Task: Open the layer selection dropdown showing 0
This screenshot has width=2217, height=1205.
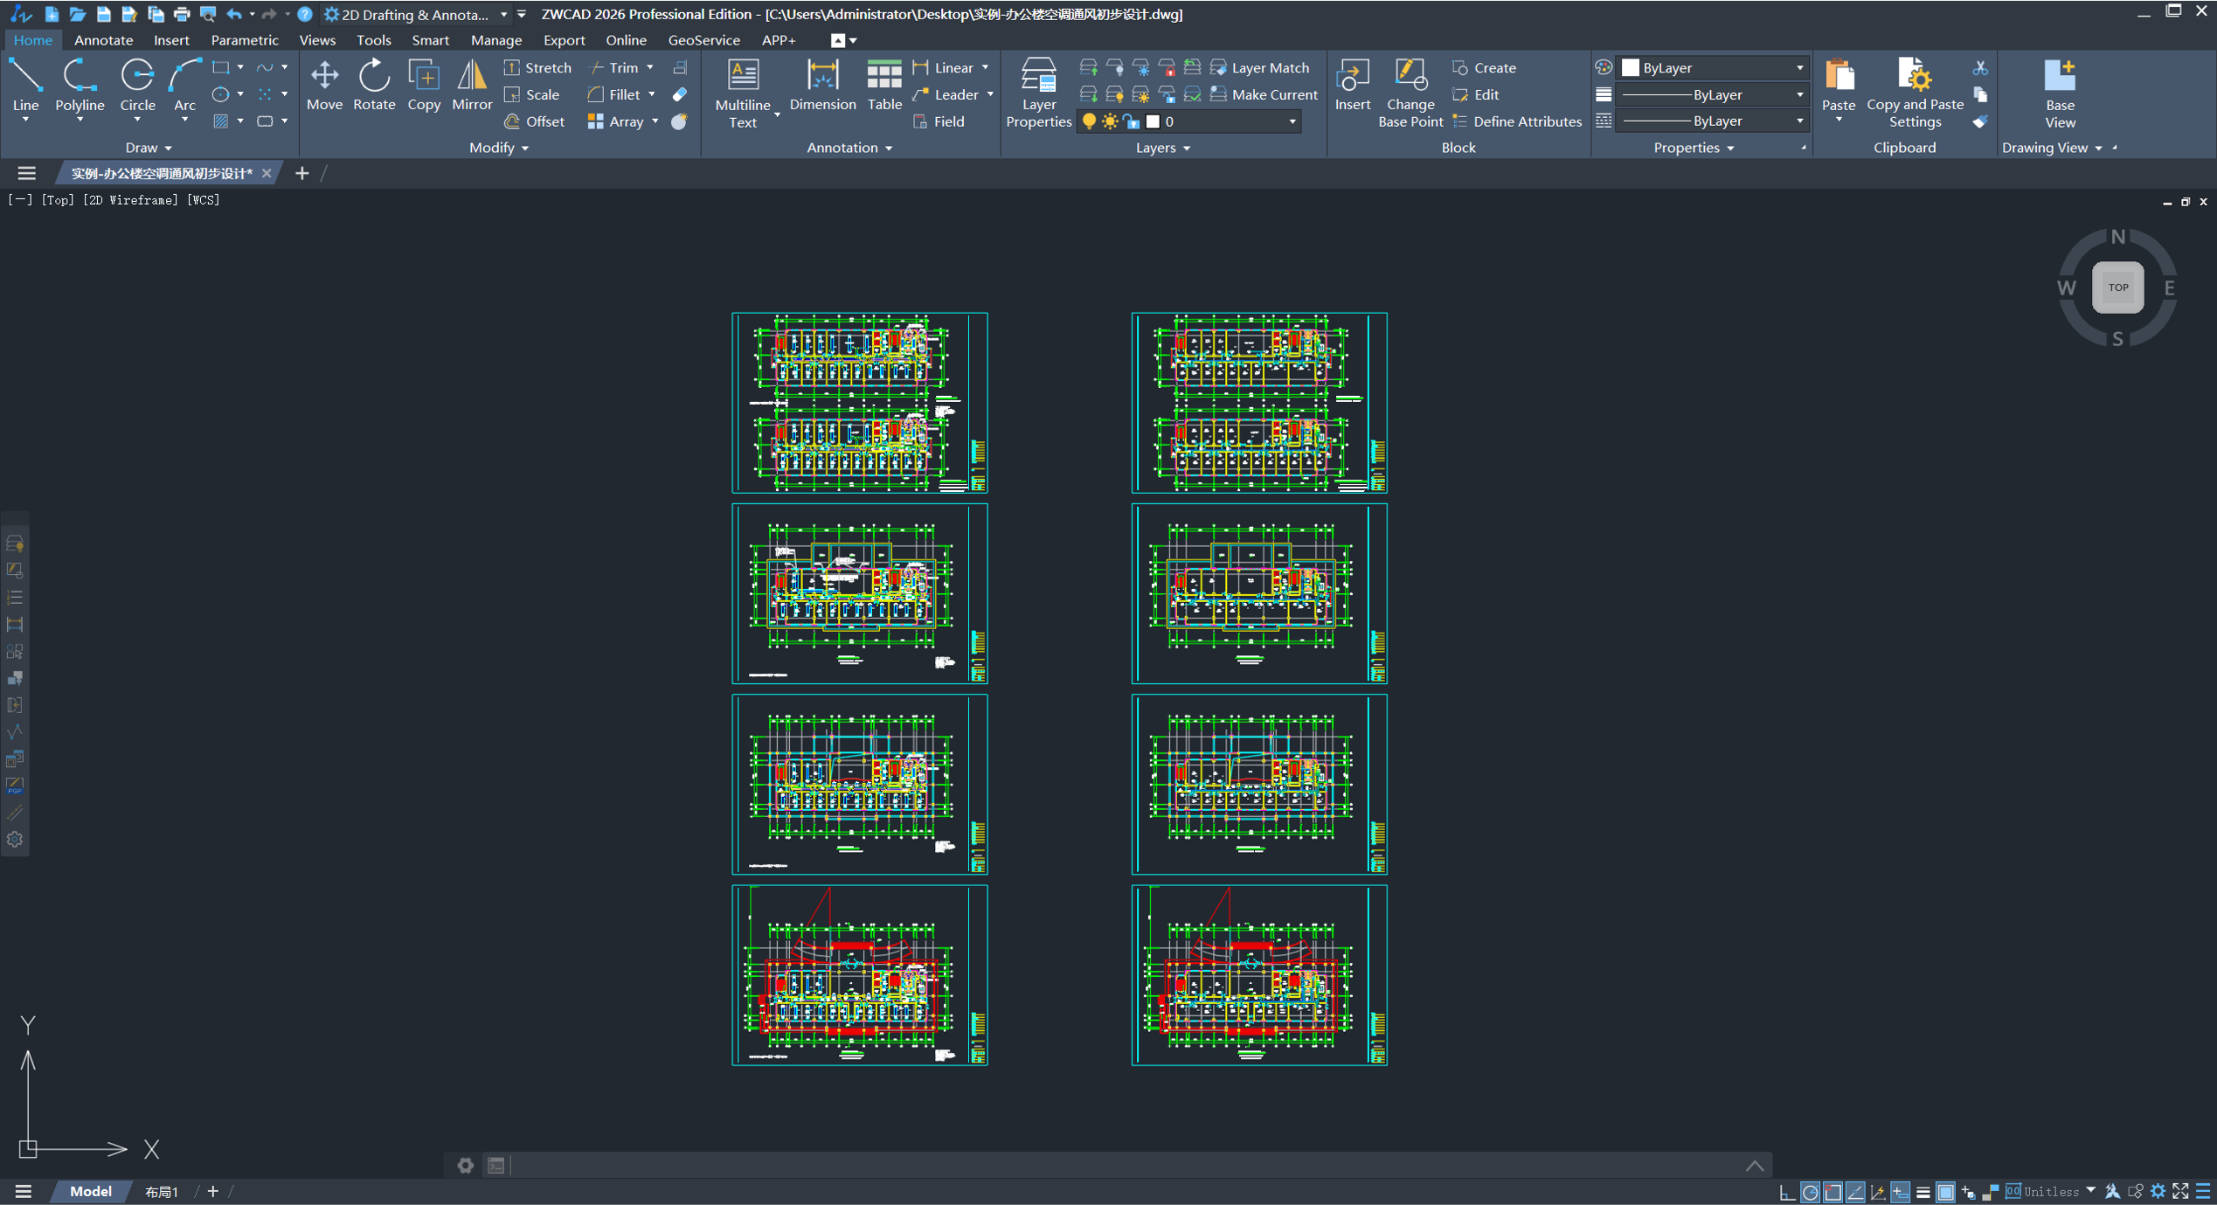Action: pyautogui.click(x=1292, y=121)
